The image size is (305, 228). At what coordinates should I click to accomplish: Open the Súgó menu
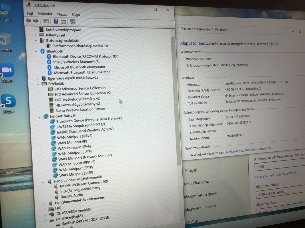pyautogui.click(x=76, y=15)
